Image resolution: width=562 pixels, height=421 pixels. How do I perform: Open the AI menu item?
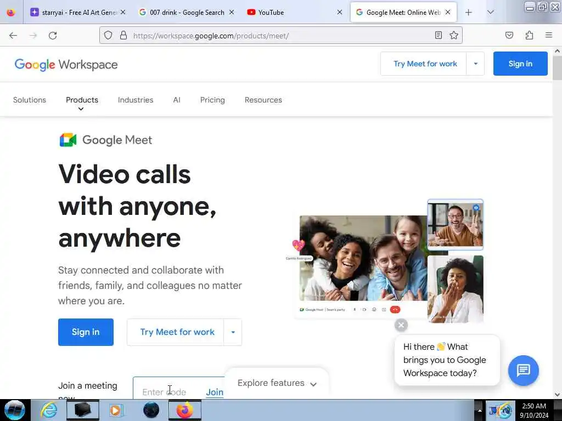coord(177,100)
